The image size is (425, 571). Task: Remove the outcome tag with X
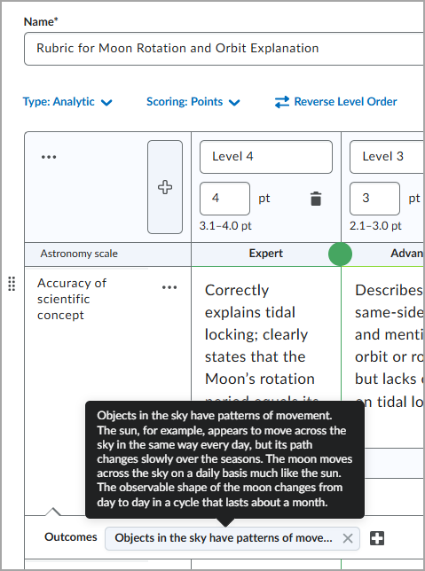tap(348, 538)
